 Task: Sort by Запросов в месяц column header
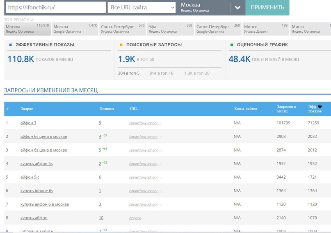point(286,109)
